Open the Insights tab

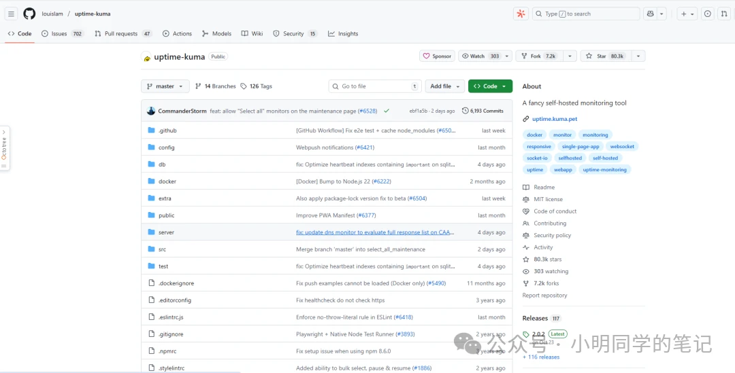[343, 34]
